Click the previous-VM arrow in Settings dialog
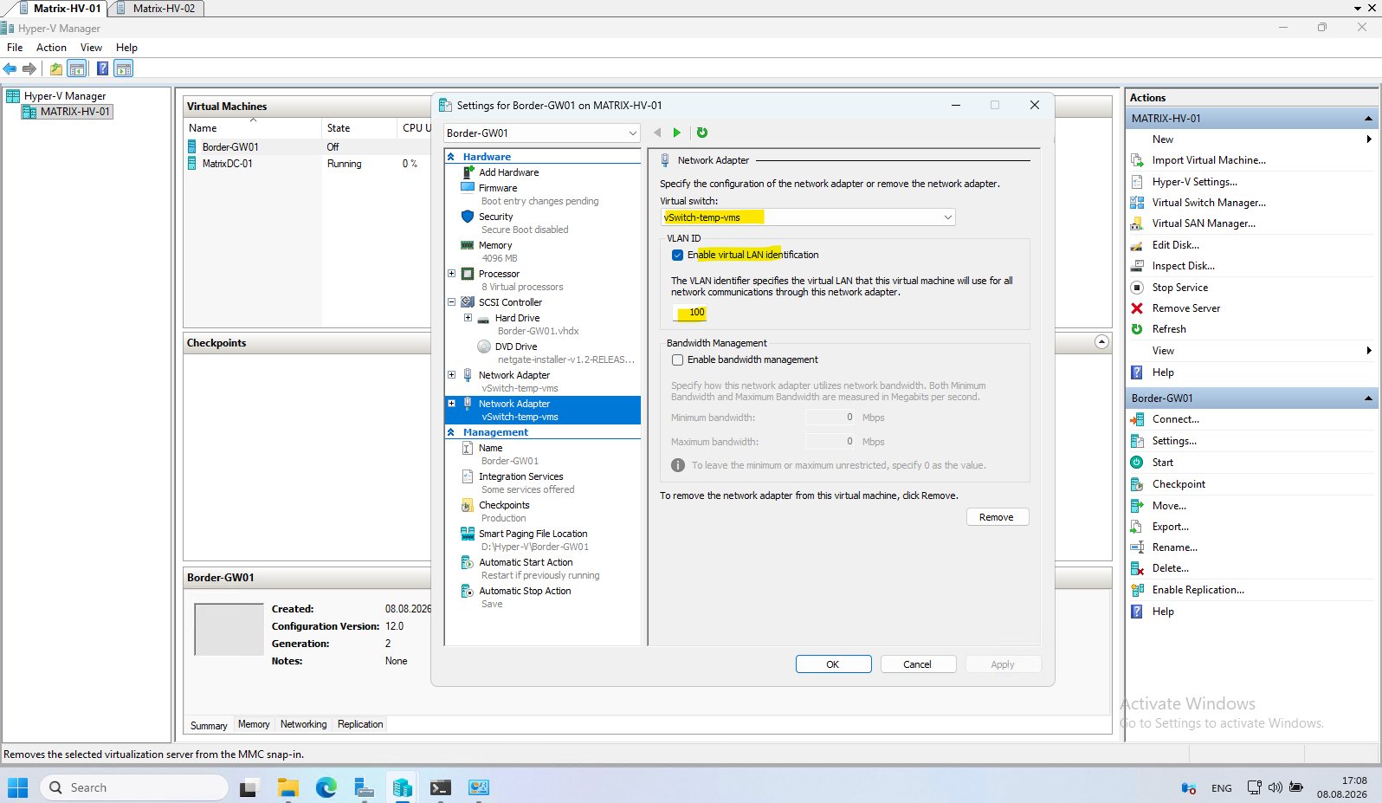Viewport: 1382px width, 803px height. [x=657, y=133]
